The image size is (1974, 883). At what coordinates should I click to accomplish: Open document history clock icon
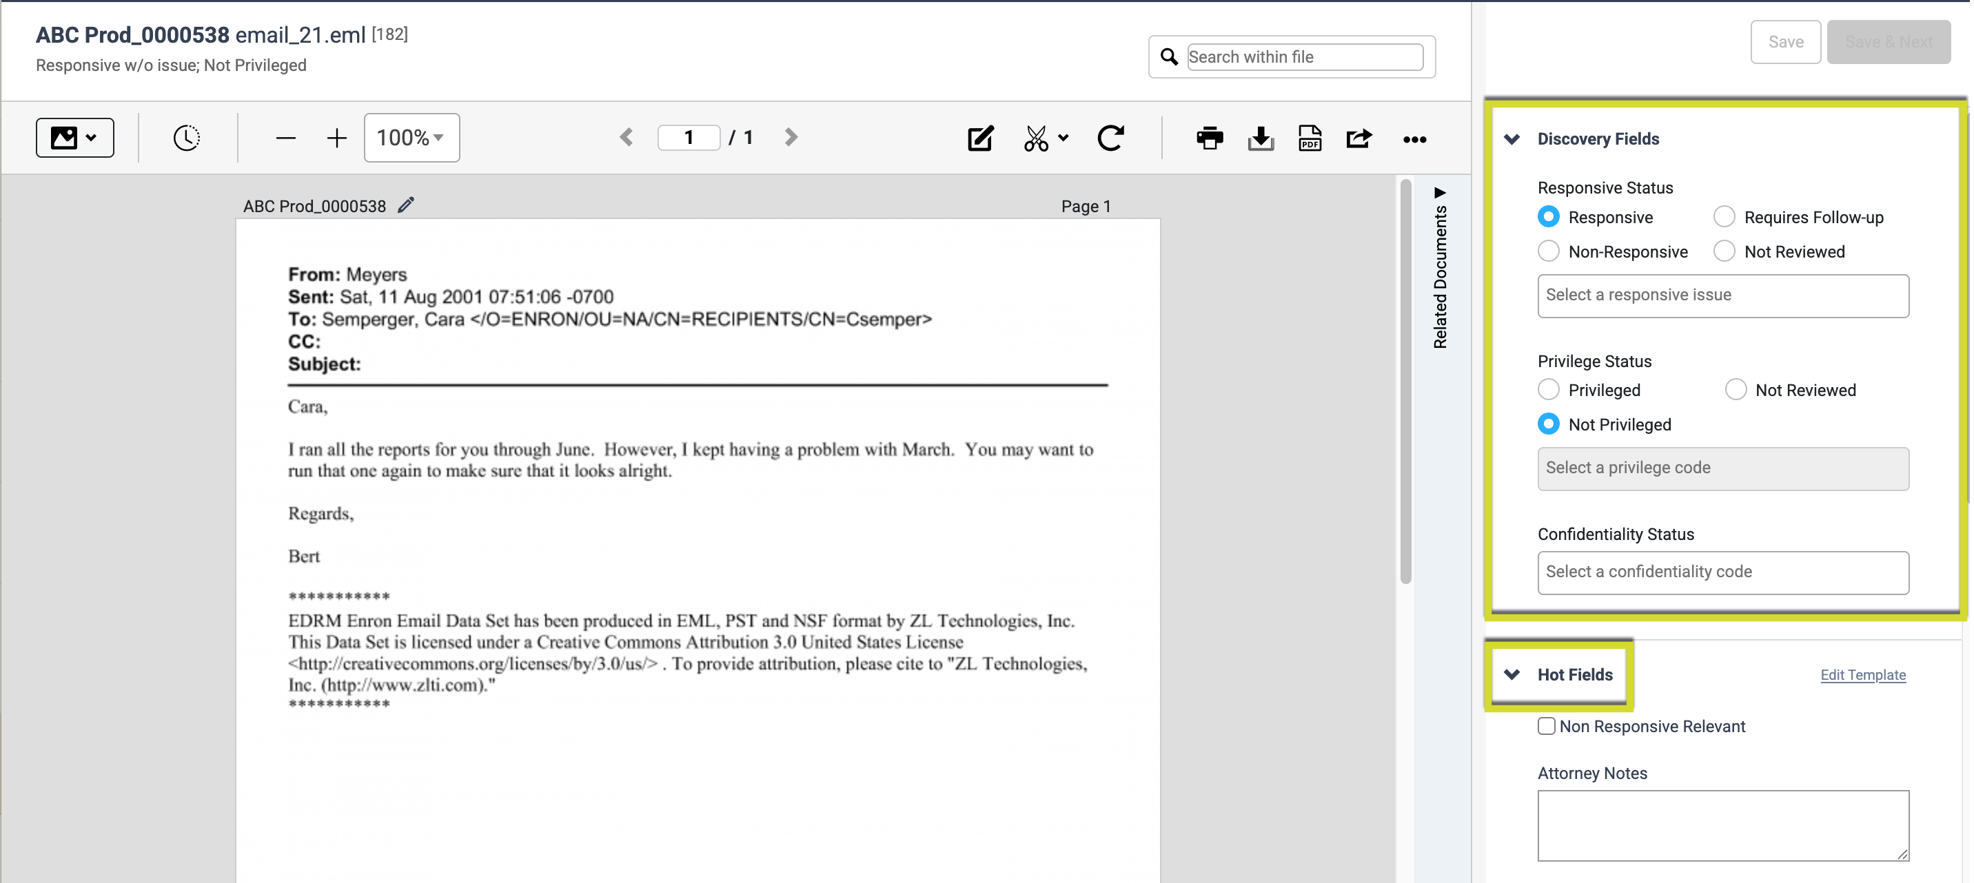coord(186,138)
